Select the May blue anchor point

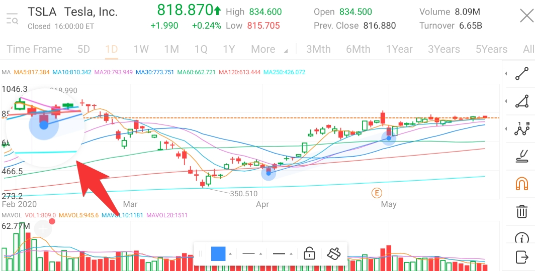(x=389, y=138)
